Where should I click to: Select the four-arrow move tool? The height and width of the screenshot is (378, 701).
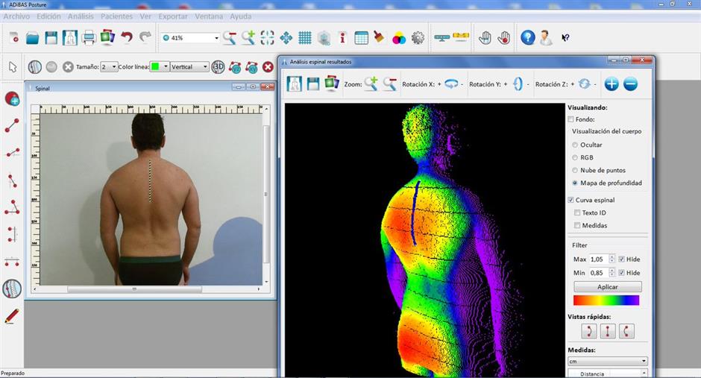pos(286,37)
